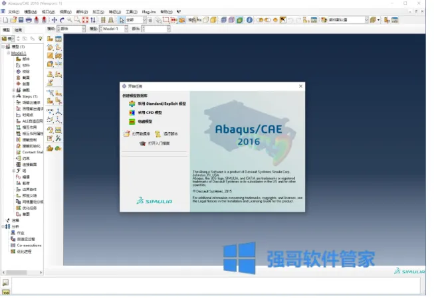This screenshot has width=434, height=300.
Task: Open the color code dropdown
Action: tap(348, 20)
